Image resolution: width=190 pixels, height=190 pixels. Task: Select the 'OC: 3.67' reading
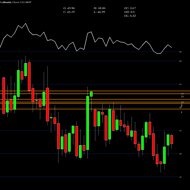[130, 8]
